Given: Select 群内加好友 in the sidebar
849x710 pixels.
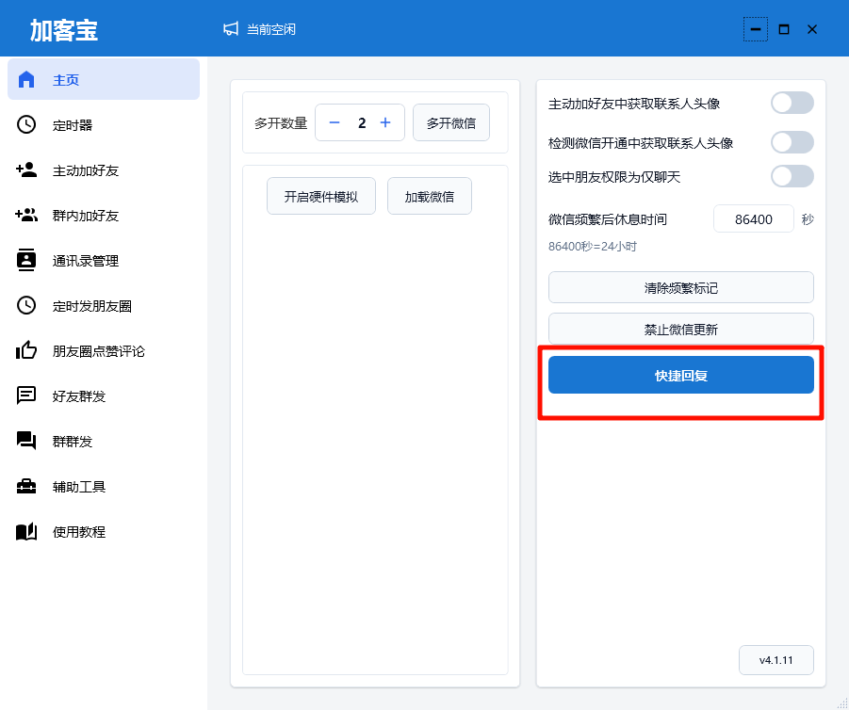Looking at the screenshot, I should 104,215.
